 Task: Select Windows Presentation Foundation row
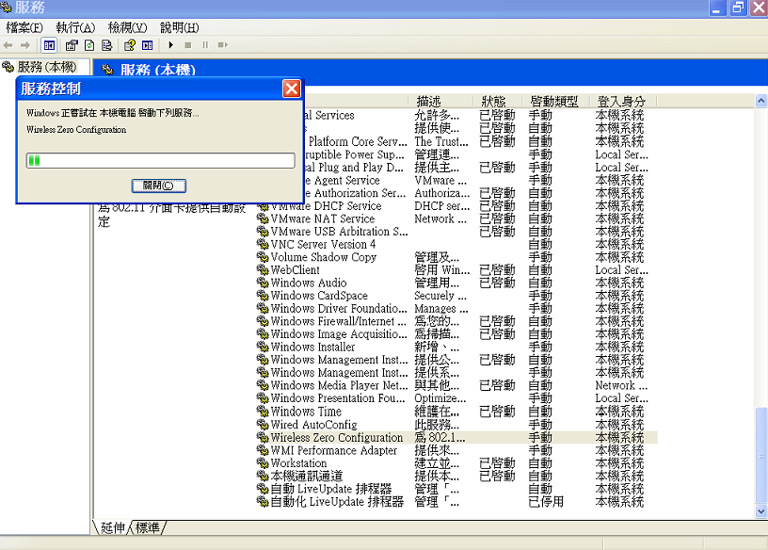(x=456, y=398)
